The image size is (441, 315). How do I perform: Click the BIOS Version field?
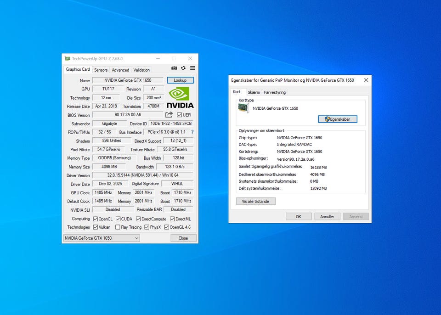(x=128, y=115)
